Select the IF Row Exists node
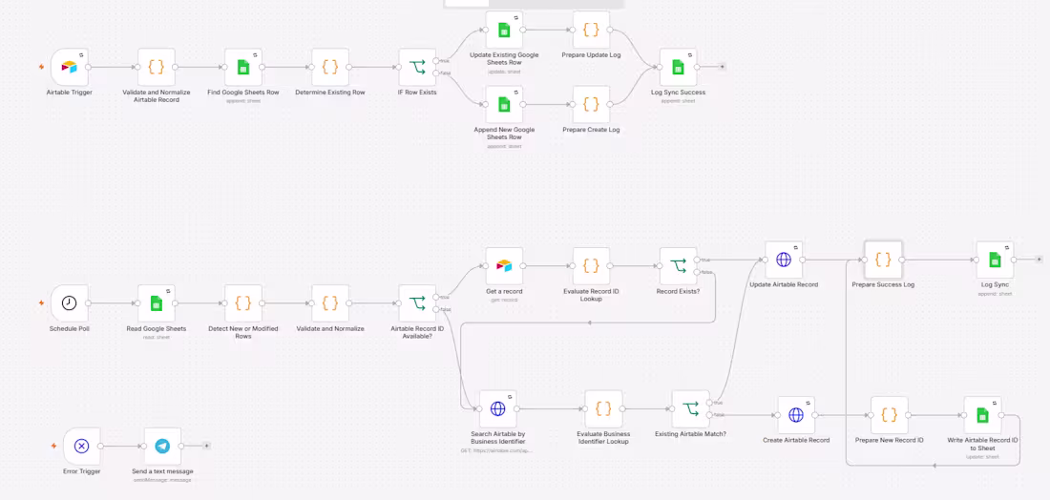Image resolution: width=1050 pixels, height=500 pixels. click(x=417, y=67)
